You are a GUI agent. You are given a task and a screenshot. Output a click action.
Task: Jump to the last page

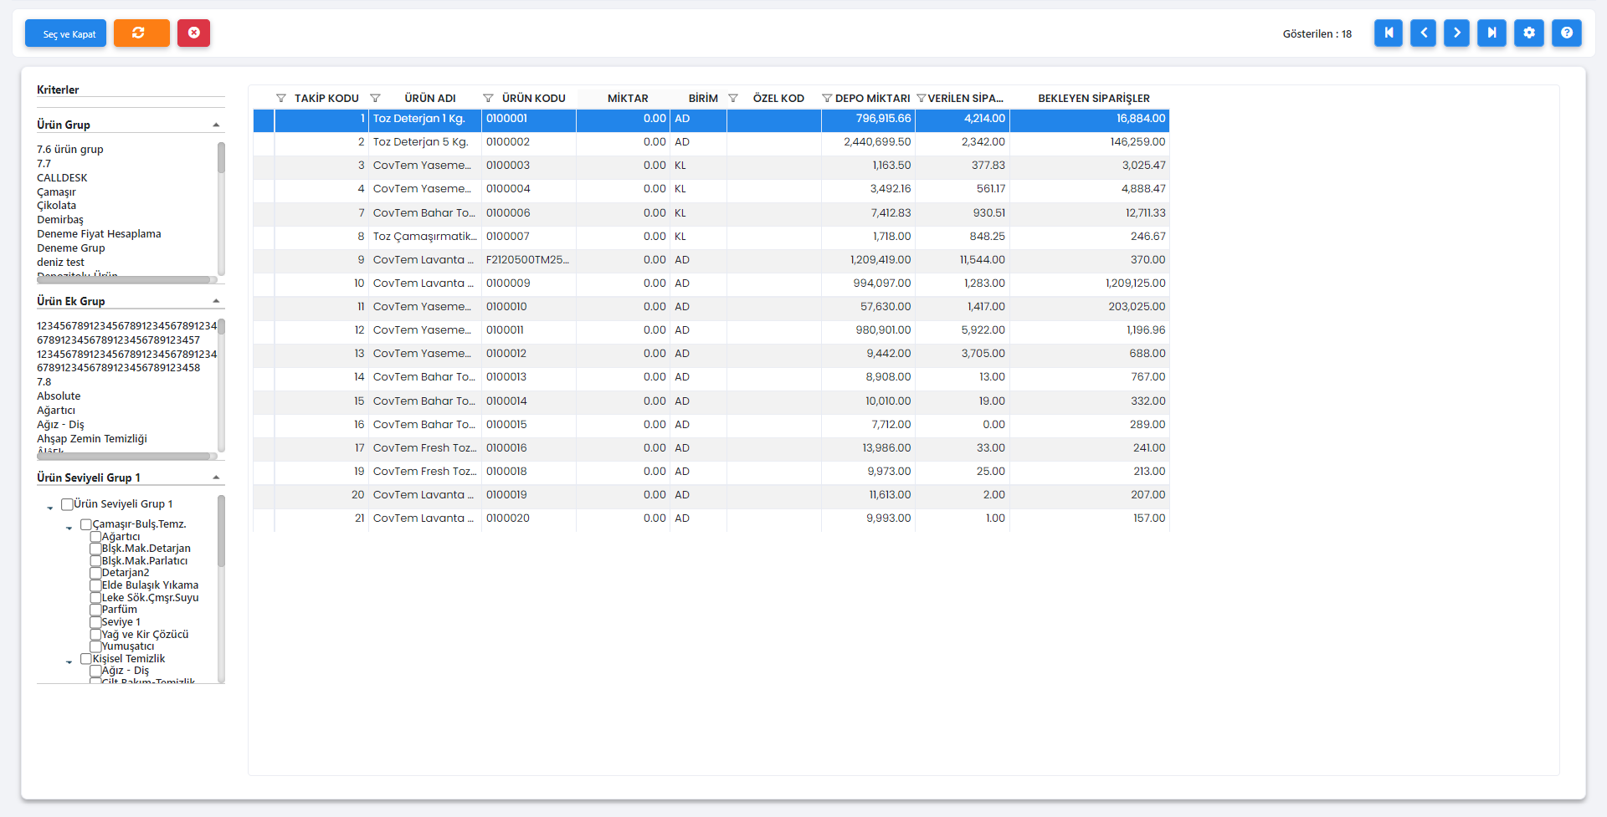point(1491,33)
